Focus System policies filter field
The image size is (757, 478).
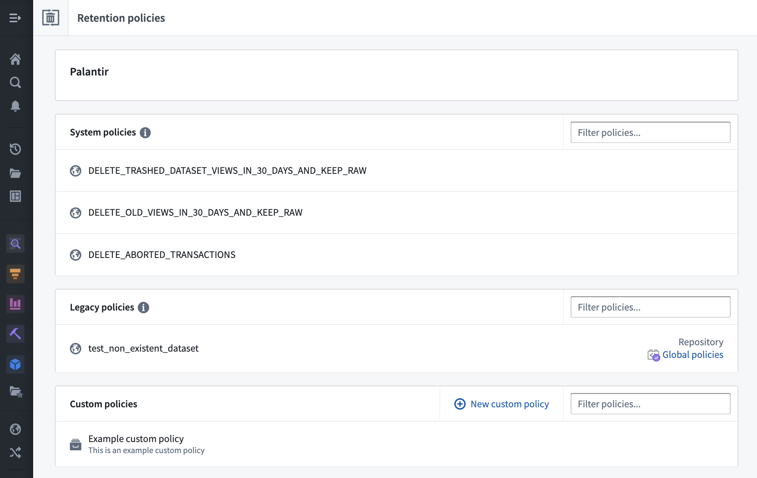(x=650, y=132)
